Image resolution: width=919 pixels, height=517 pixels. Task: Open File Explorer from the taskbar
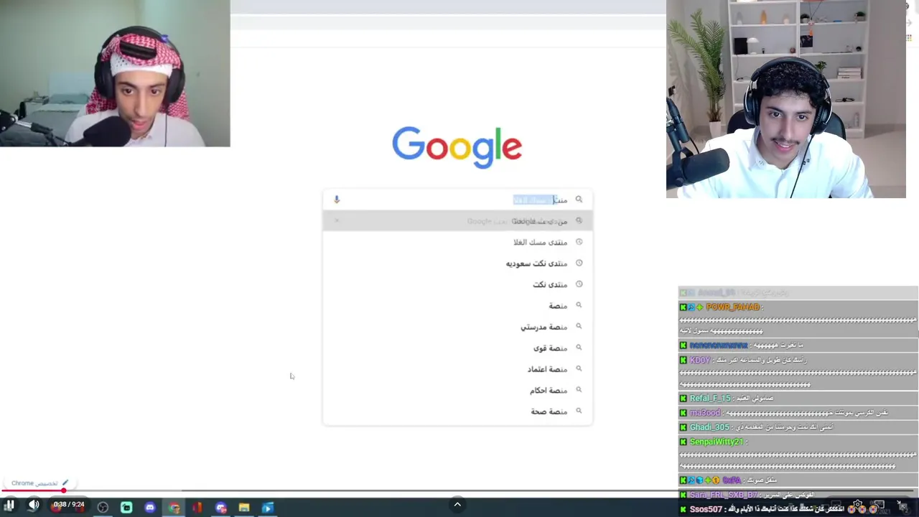point(244,508)
